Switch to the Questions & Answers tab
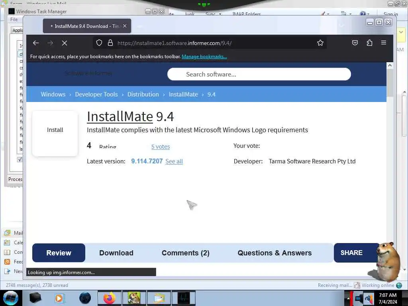This screenshot has width=408, height=306. (x=275, y=253)
